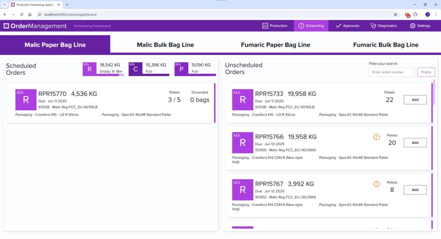Add order RPR15767 to schedule
Viewport: 441px width, 239px height.
click(x=415, y=190)
